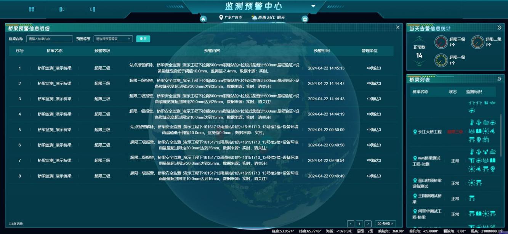Click the 超限一级 yellow gauge icon
The image size is (508, 234).
tap(441, 60)
